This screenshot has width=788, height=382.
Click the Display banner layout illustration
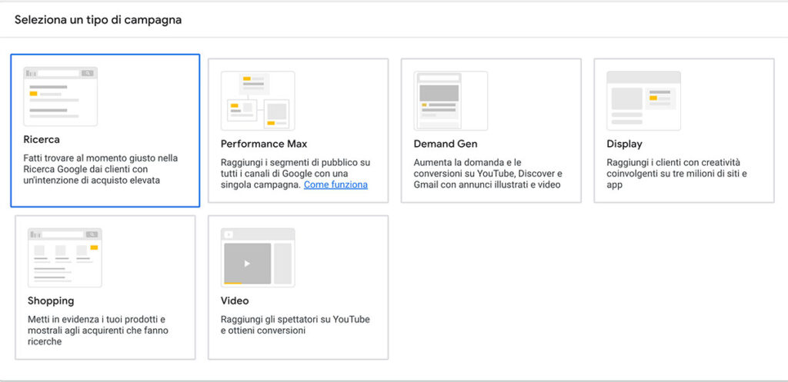pyautogui.click(x=643, y=100)
